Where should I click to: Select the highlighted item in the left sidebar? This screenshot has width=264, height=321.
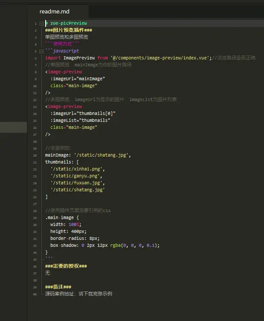13,127
